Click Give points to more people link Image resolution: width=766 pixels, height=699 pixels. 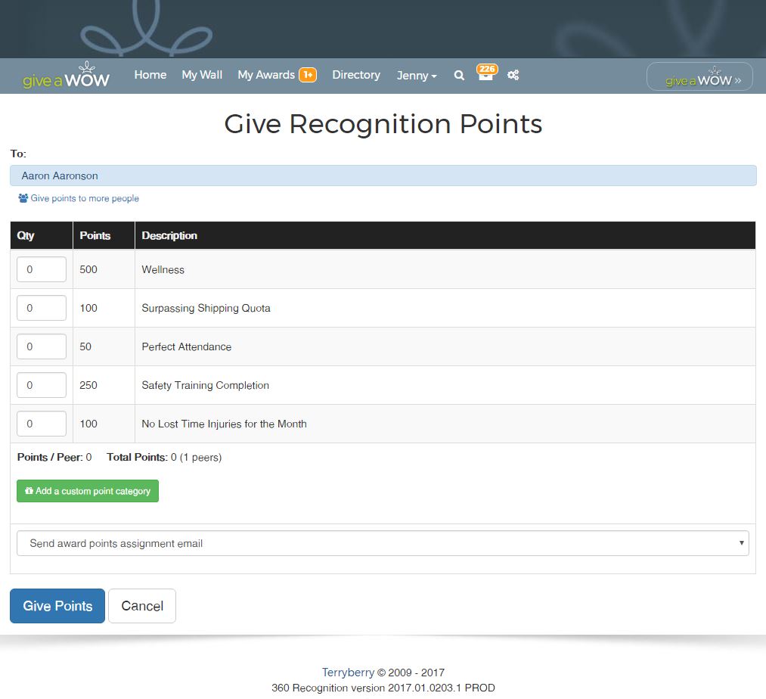79,198
